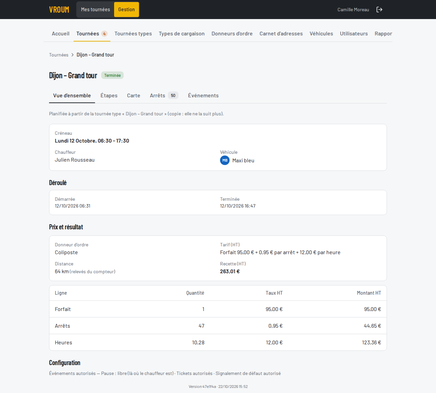The width and height of the screenshot is (436, 393).
Task: Select the Carte sub-tab
Action: coord(134,96)
